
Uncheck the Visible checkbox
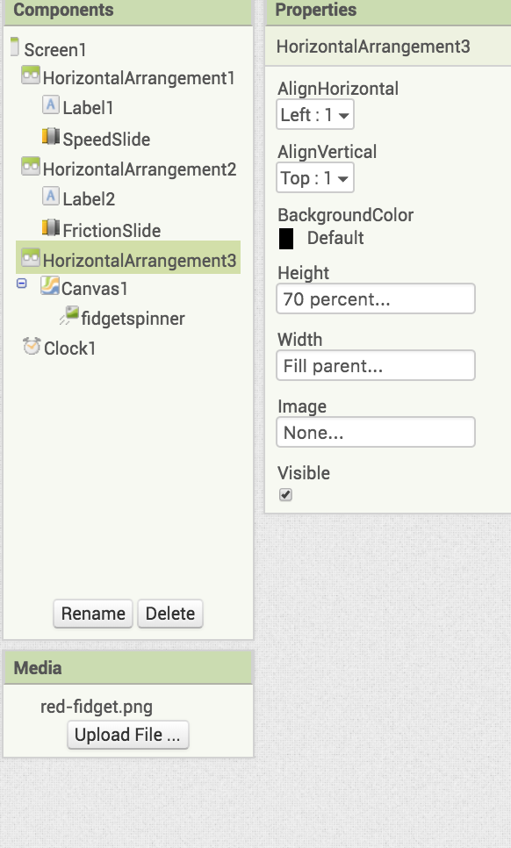[x=285, y=495]
